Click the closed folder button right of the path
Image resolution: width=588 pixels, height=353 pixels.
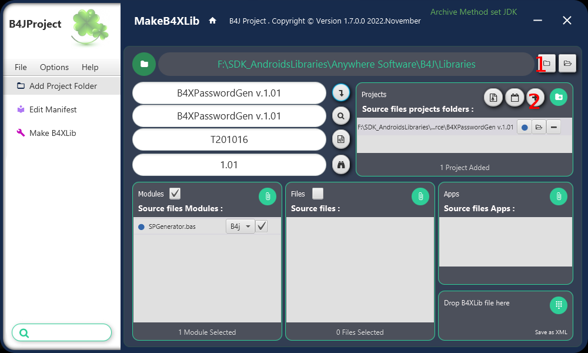coord(546,64)
